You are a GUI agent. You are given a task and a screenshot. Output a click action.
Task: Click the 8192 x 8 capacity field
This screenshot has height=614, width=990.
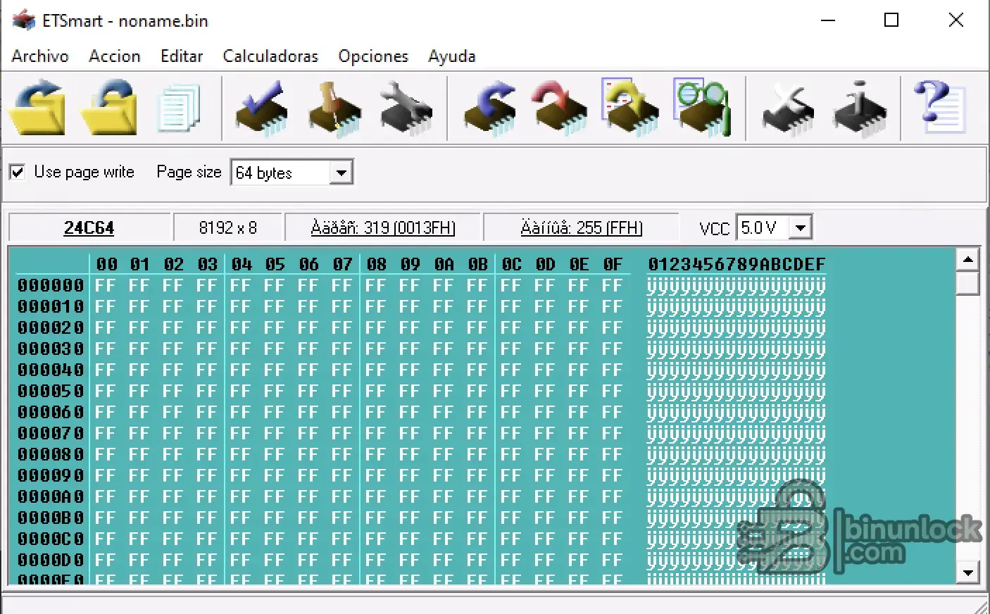click(227, 227)
